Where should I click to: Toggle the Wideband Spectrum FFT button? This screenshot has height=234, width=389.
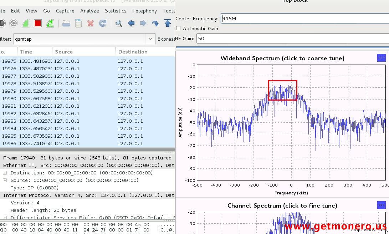pos(381,58)
